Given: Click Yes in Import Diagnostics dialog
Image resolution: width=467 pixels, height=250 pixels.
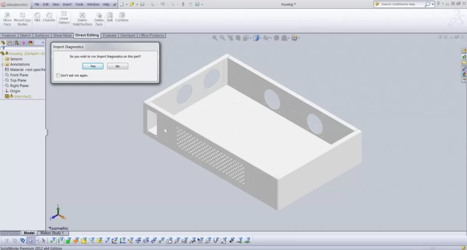Looking at the screenshot, I should 93,66.
